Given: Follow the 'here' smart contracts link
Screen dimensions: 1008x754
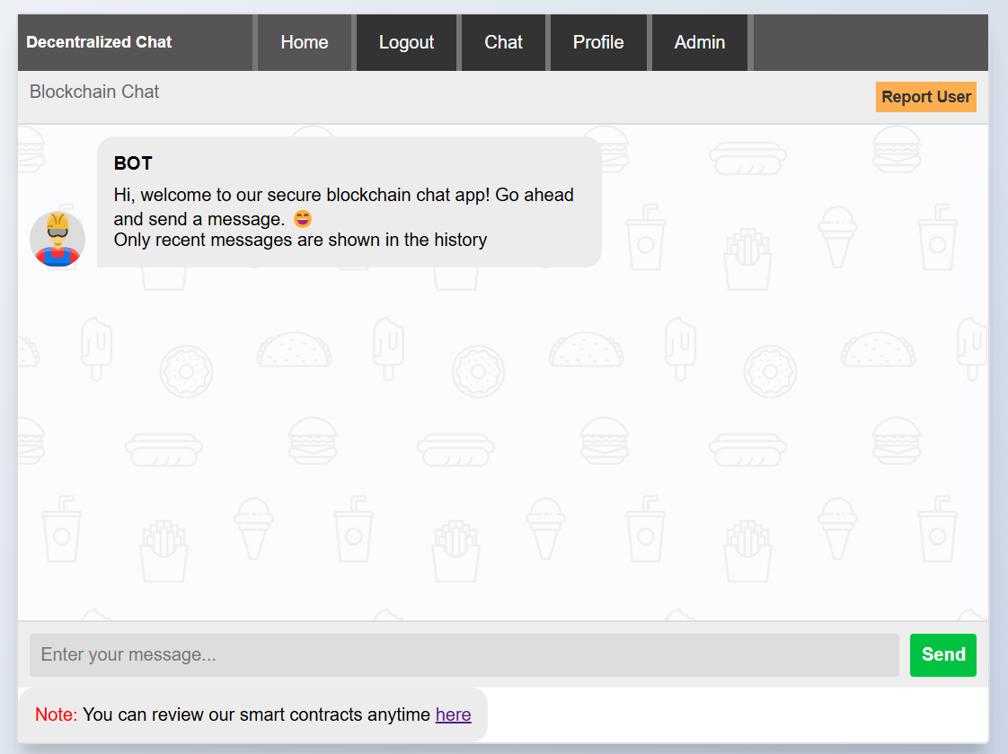Looking at the screenshot, I should tap(453, 715).
